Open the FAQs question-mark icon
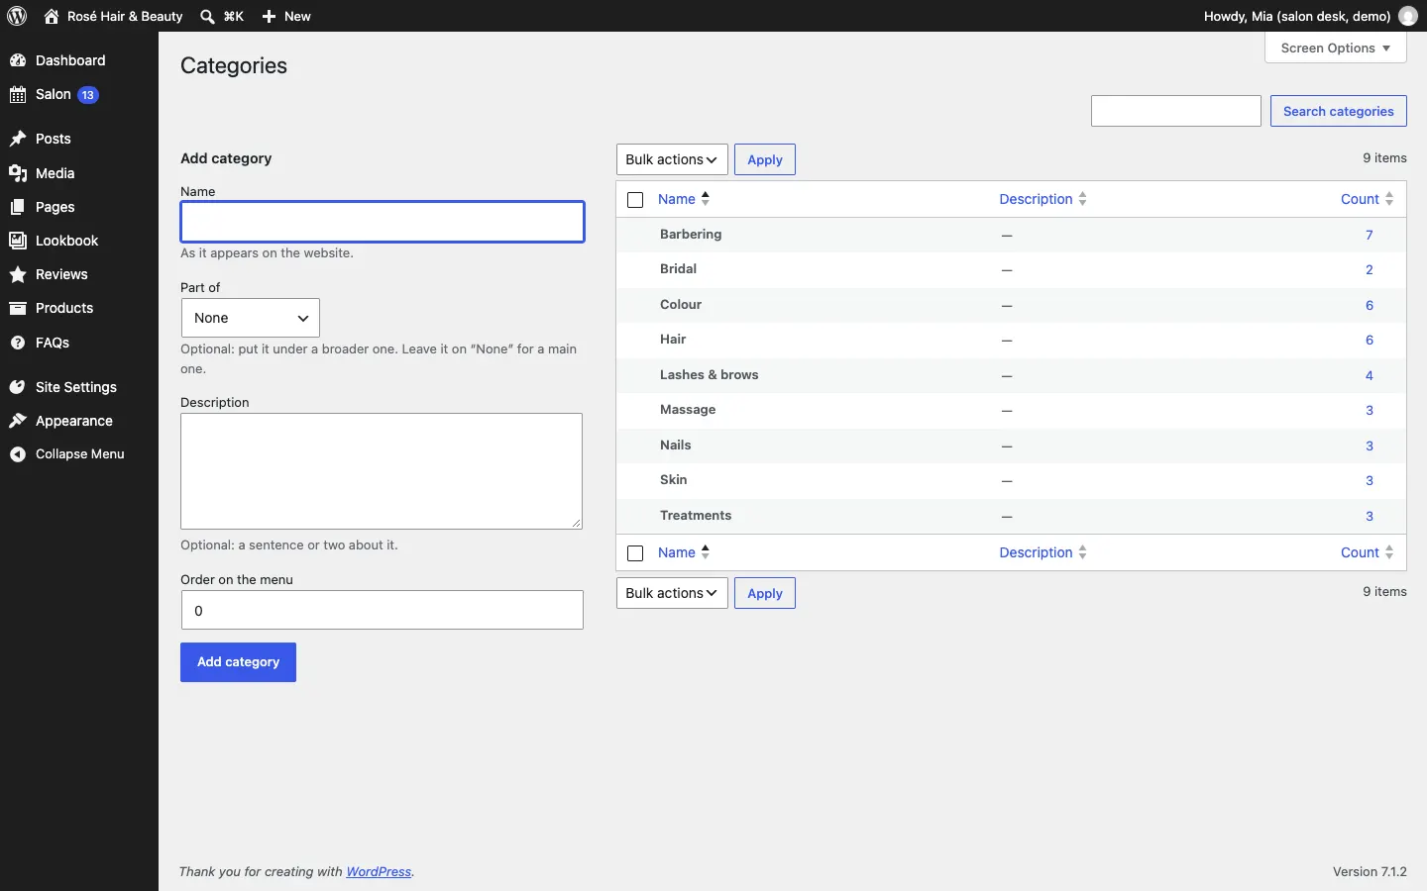 pos(18,343)
